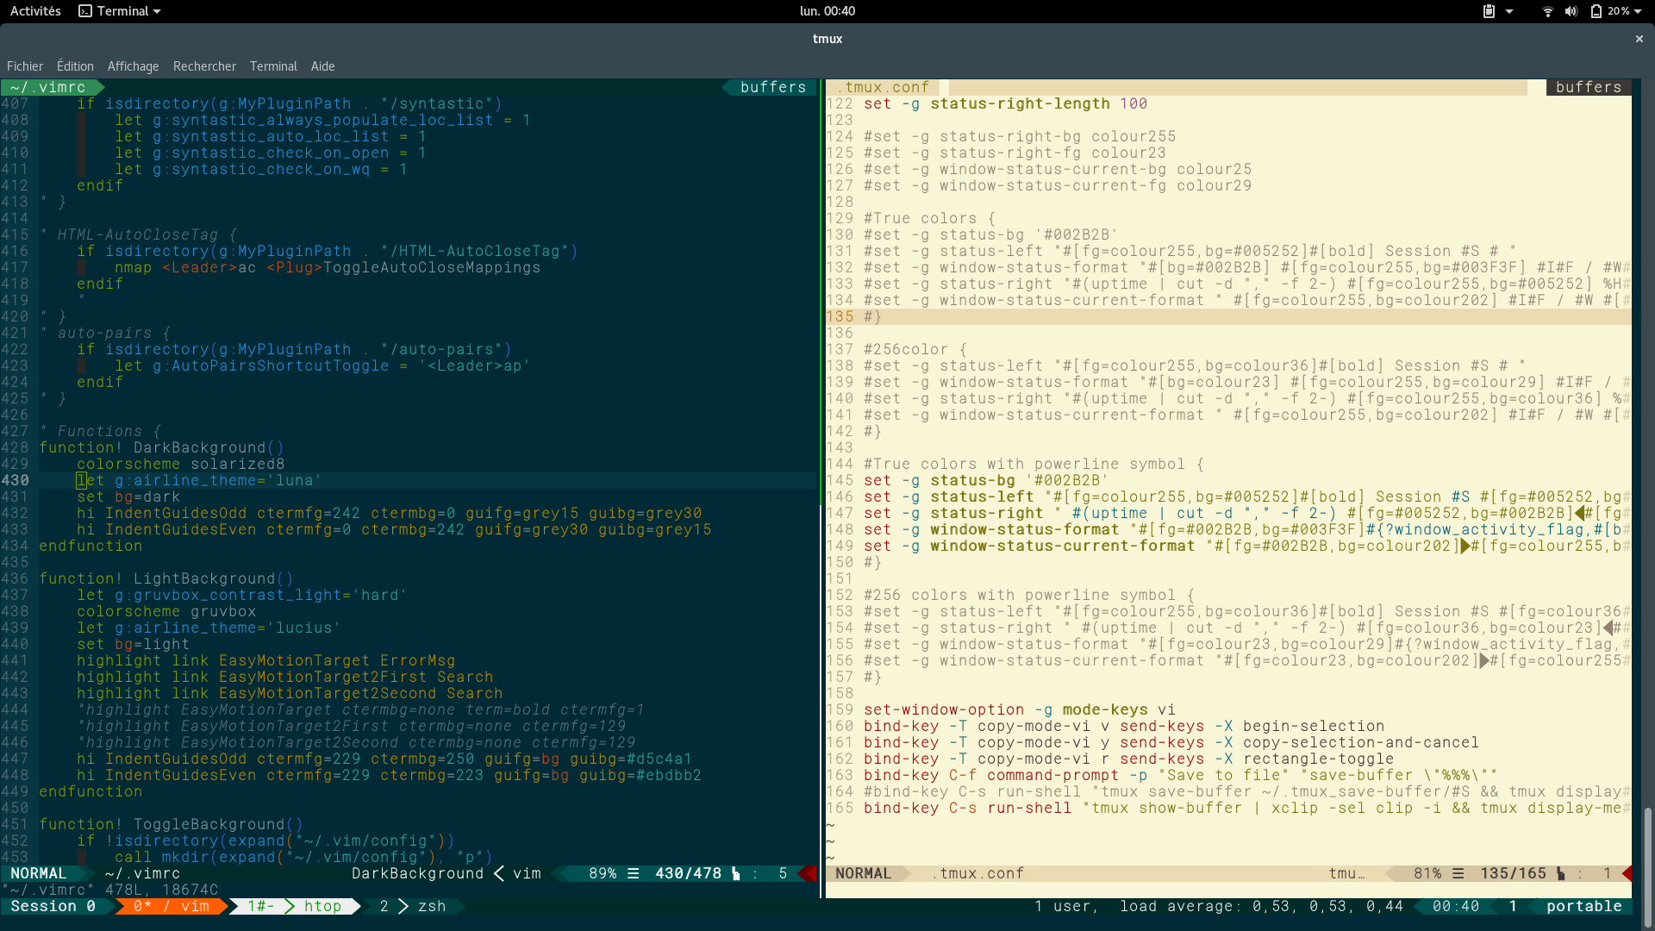Click the buffers label above .tmux.conf pane
This screenshot has width=1655, height=931.
coord(1588,87)
